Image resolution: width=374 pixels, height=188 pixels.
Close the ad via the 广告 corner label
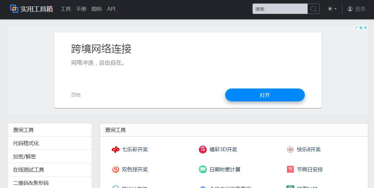coord(361,27)
